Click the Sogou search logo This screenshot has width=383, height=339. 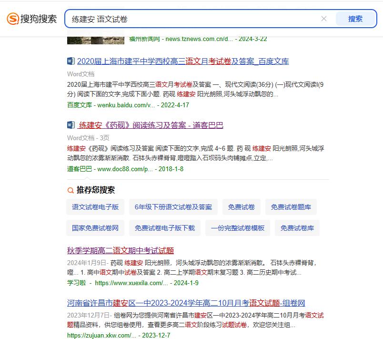pyautogui.click(x=32, y=19)
